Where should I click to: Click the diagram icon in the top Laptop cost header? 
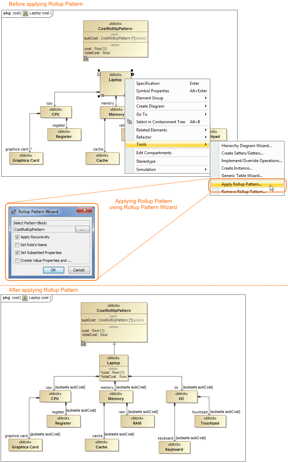coord(25,13)
